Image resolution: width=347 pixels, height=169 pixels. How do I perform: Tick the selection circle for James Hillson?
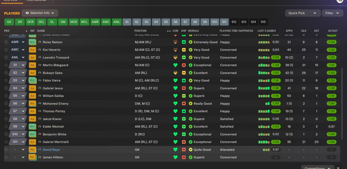6,157
